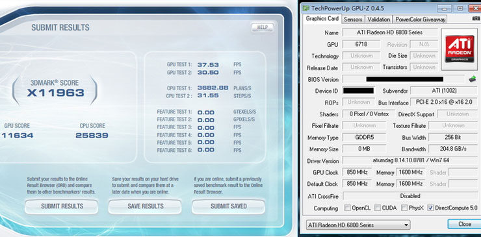Click the SAVE RESULTS button

click(145, 206)
